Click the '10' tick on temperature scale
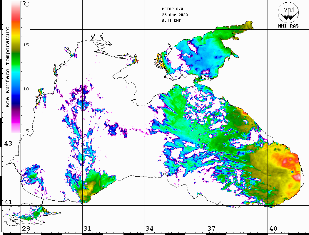 click(x=26, y=89)
